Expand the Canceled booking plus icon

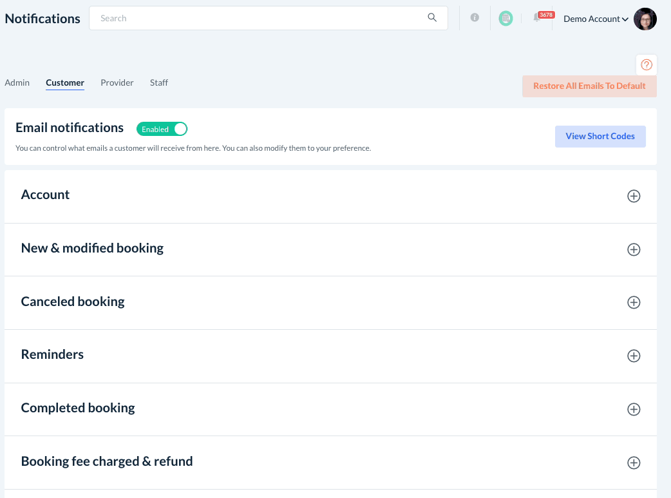point(634,302)
